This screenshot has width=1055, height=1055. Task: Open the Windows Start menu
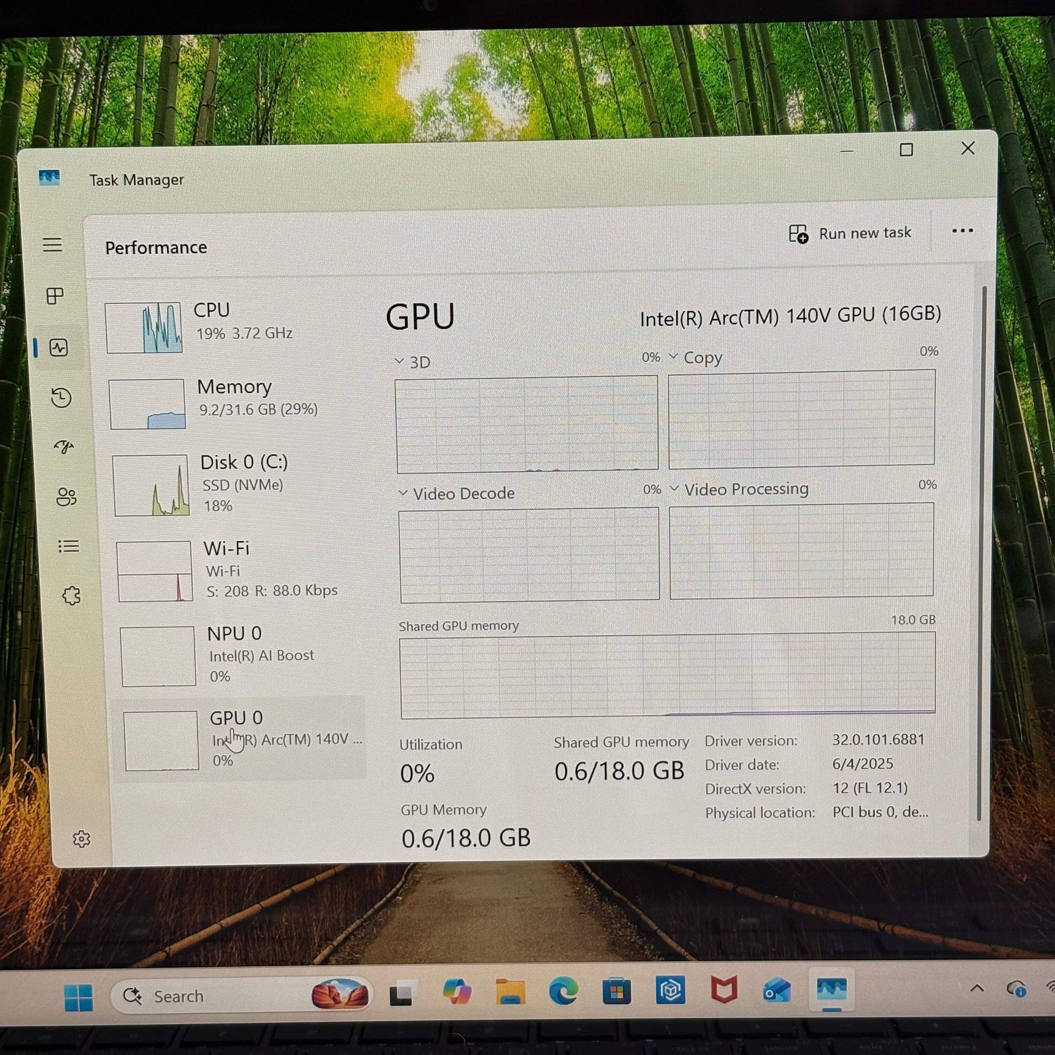78,997
